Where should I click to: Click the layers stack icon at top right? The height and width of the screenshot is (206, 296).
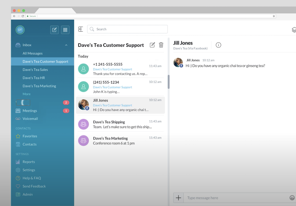pos(294,30)
